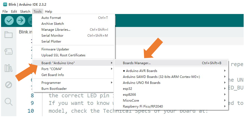Expand the MicroCore boards submenu
The width and height of the screenshot is (245, 117).
(171, 101)
